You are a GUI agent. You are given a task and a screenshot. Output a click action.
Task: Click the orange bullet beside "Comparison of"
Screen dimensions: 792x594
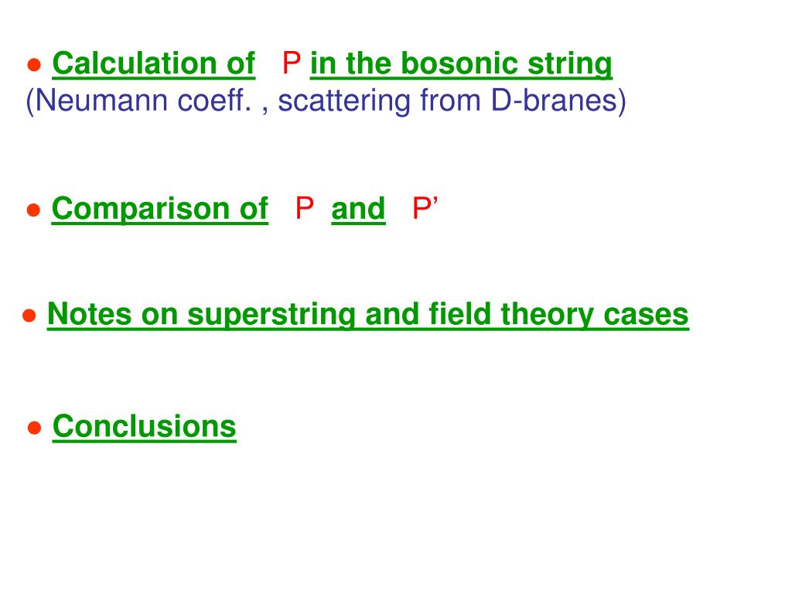pyautogui.click(x=33, y=210)
